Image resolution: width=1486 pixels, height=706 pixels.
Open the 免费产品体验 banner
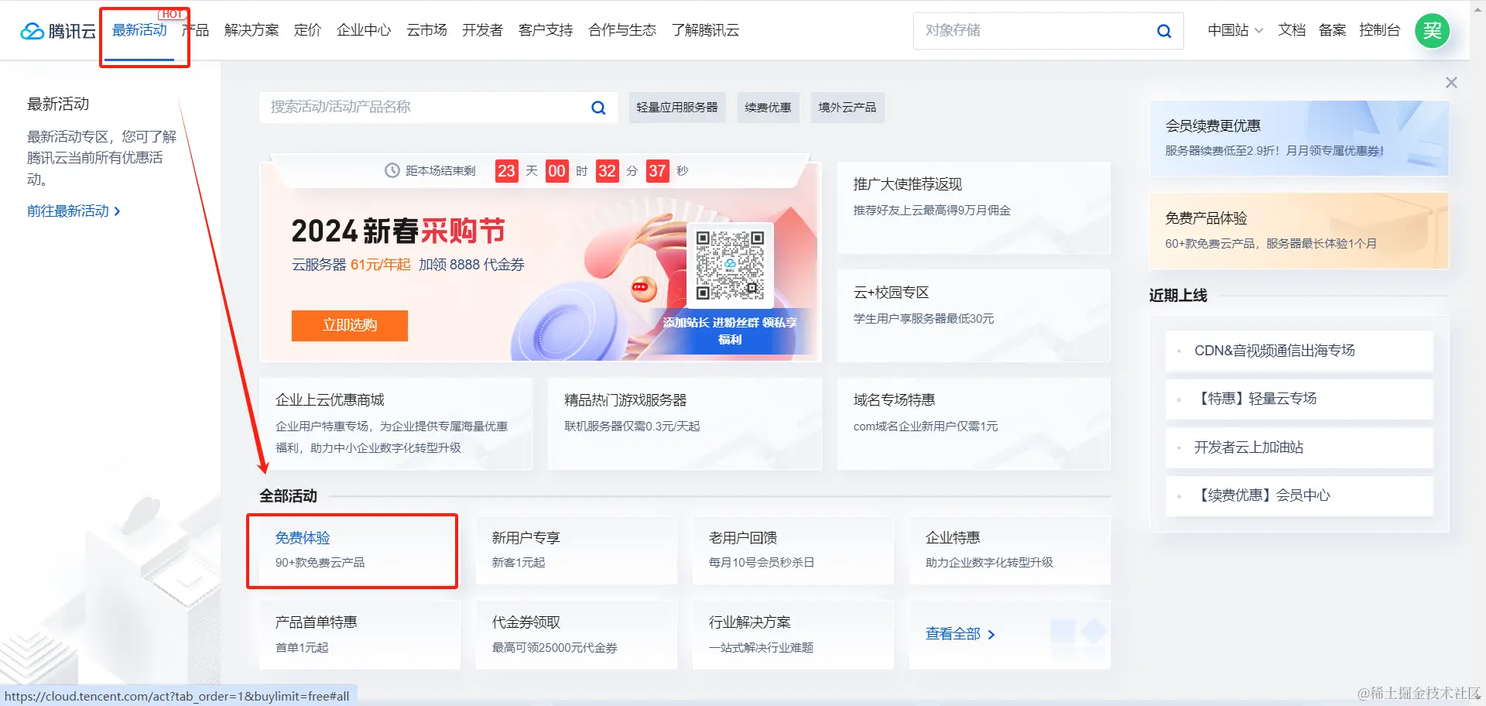tap(1299, 231)
